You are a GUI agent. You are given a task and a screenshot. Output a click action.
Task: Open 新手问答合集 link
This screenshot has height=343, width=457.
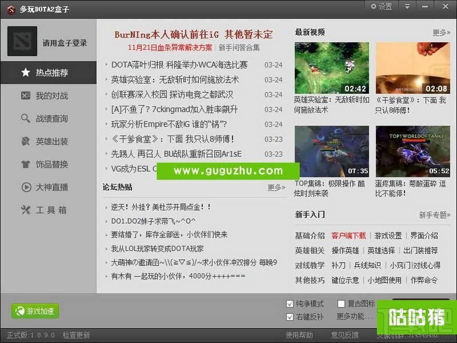[x=239, y=48]
